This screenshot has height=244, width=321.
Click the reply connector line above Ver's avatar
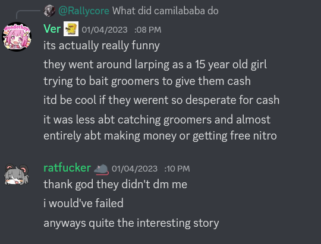point(28,14)
